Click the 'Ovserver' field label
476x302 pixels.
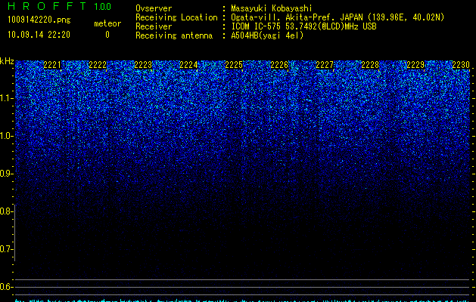(x=154, y=8)
